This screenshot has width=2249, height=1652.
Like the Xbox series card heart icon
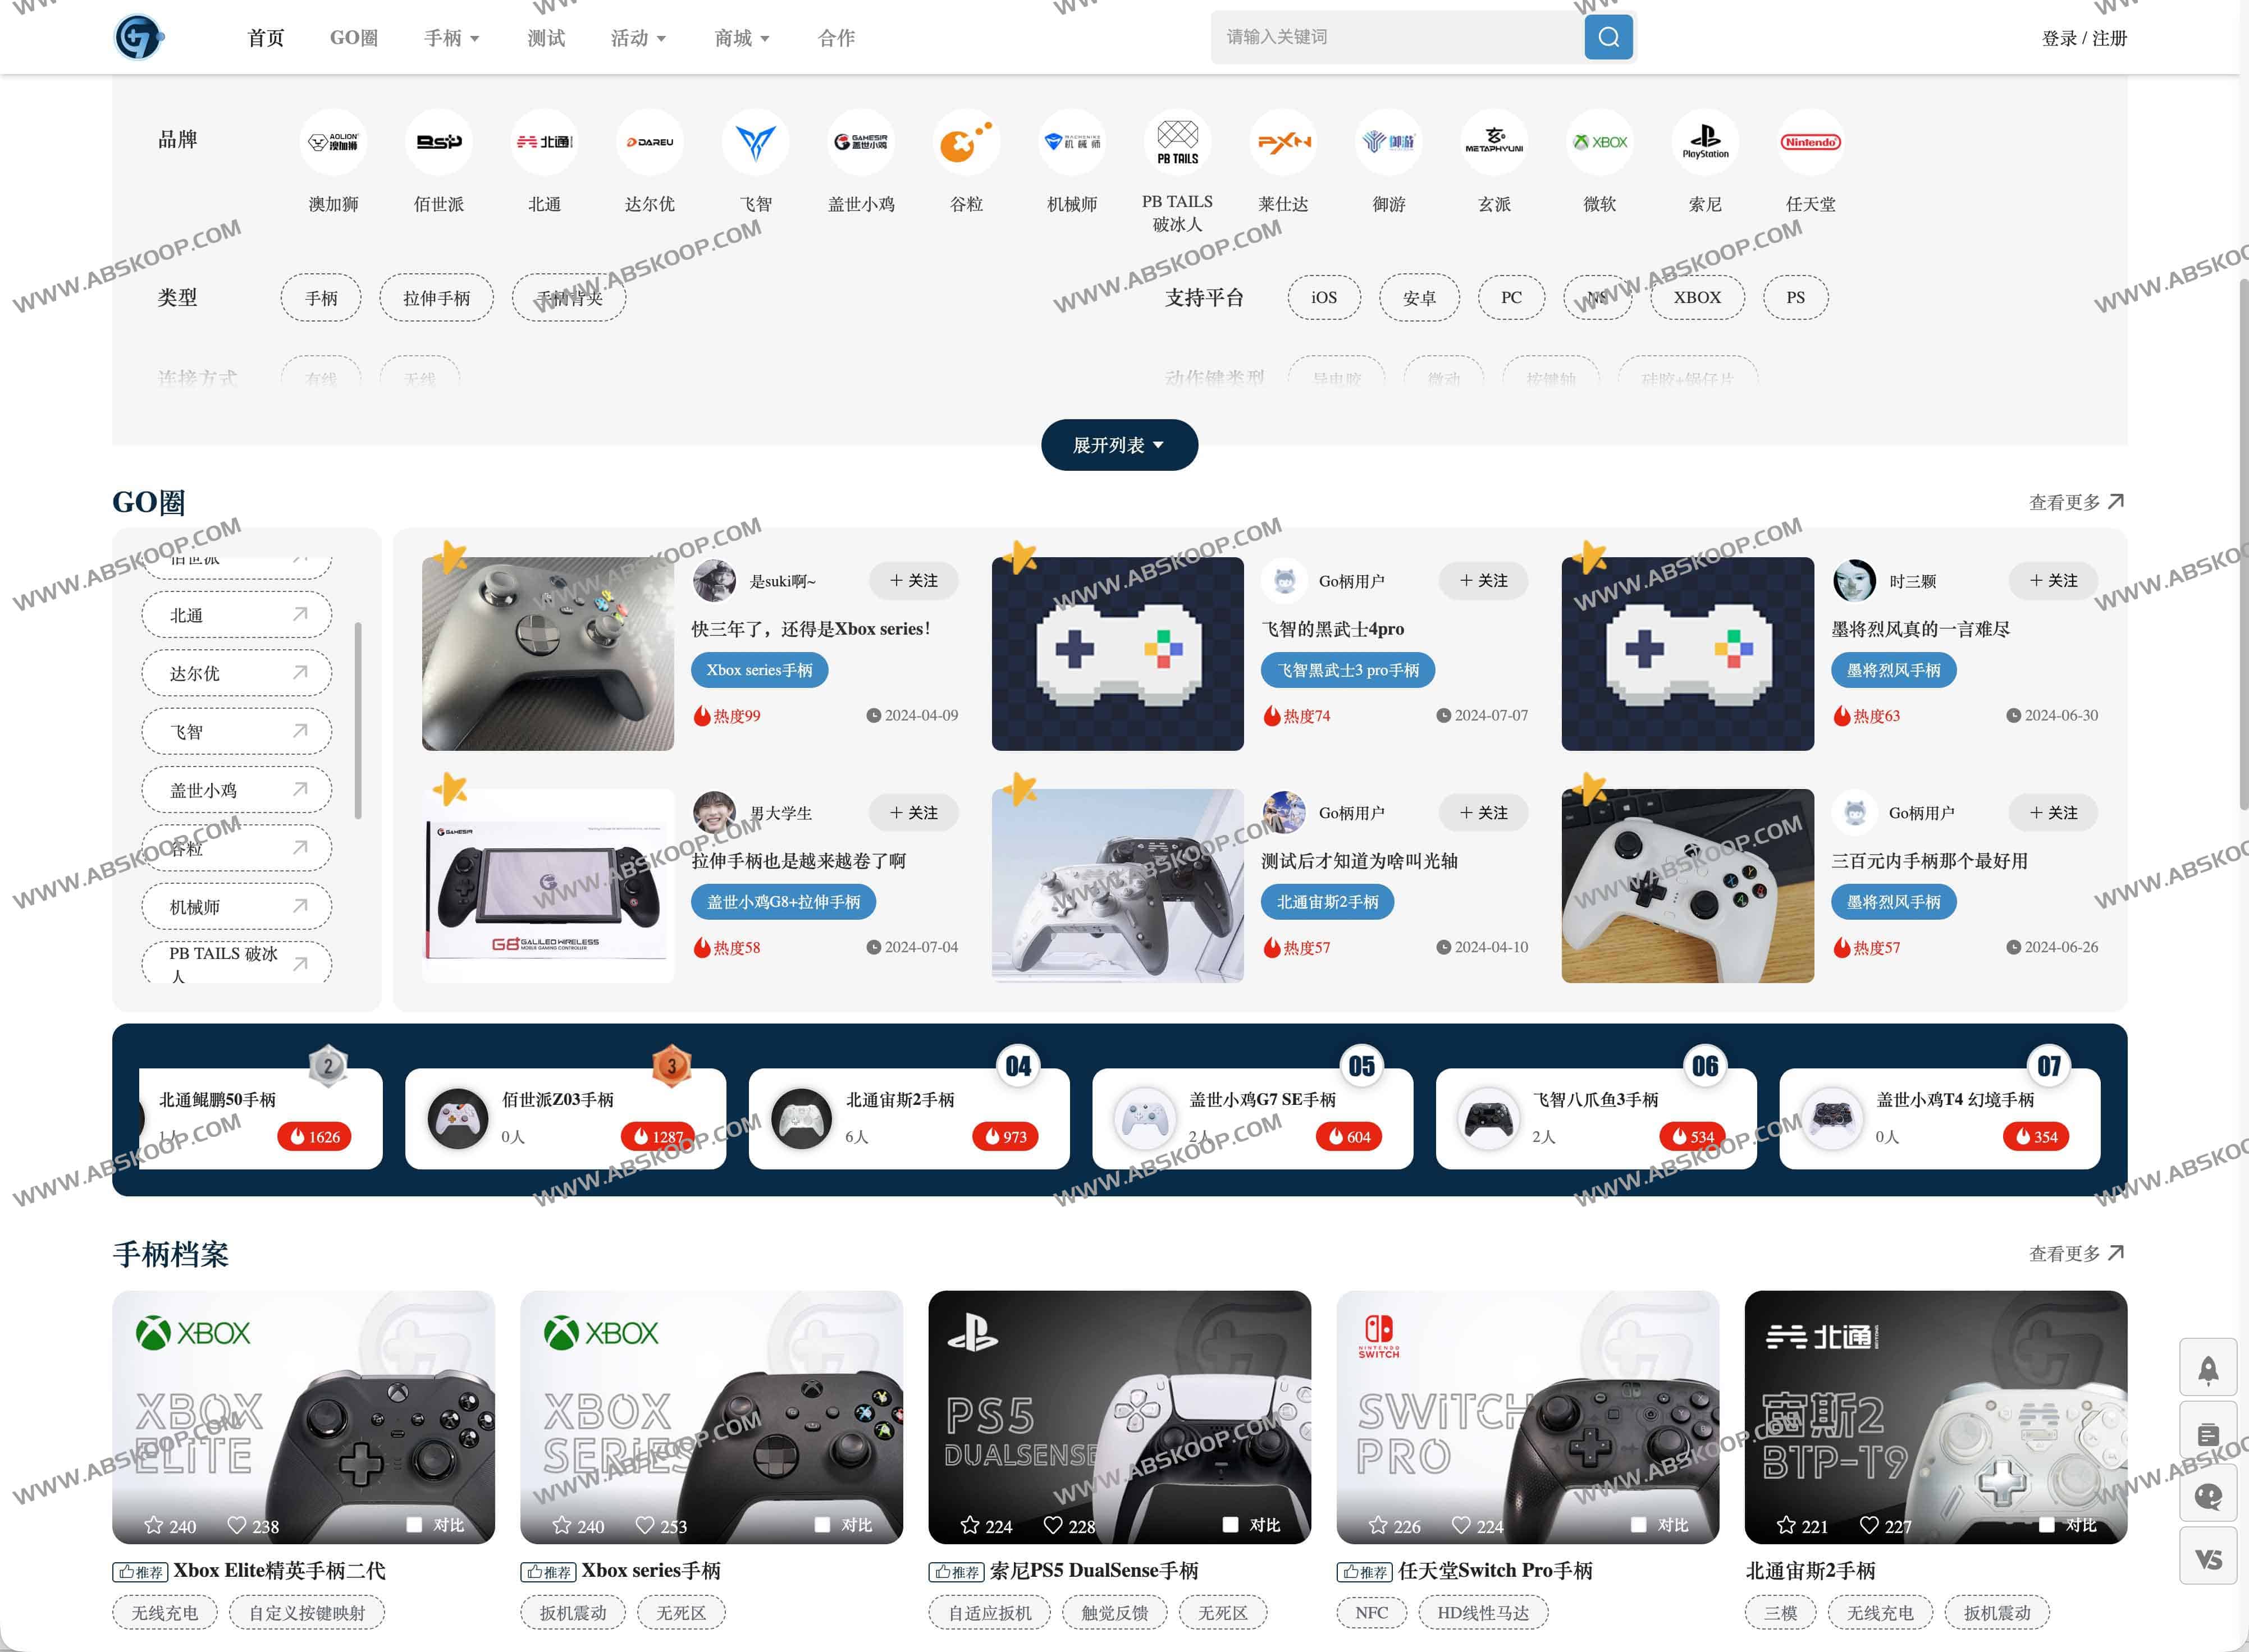[645, 1525]
